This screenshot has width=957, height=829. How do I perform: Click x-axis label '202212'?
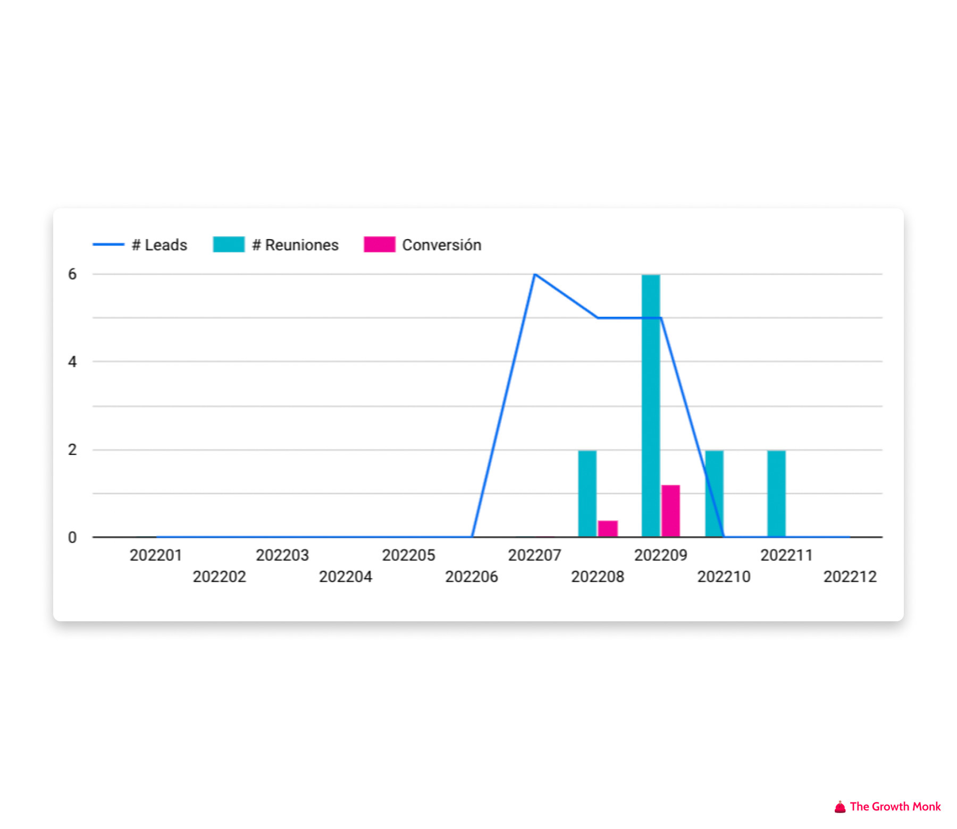tap(850, 577)
